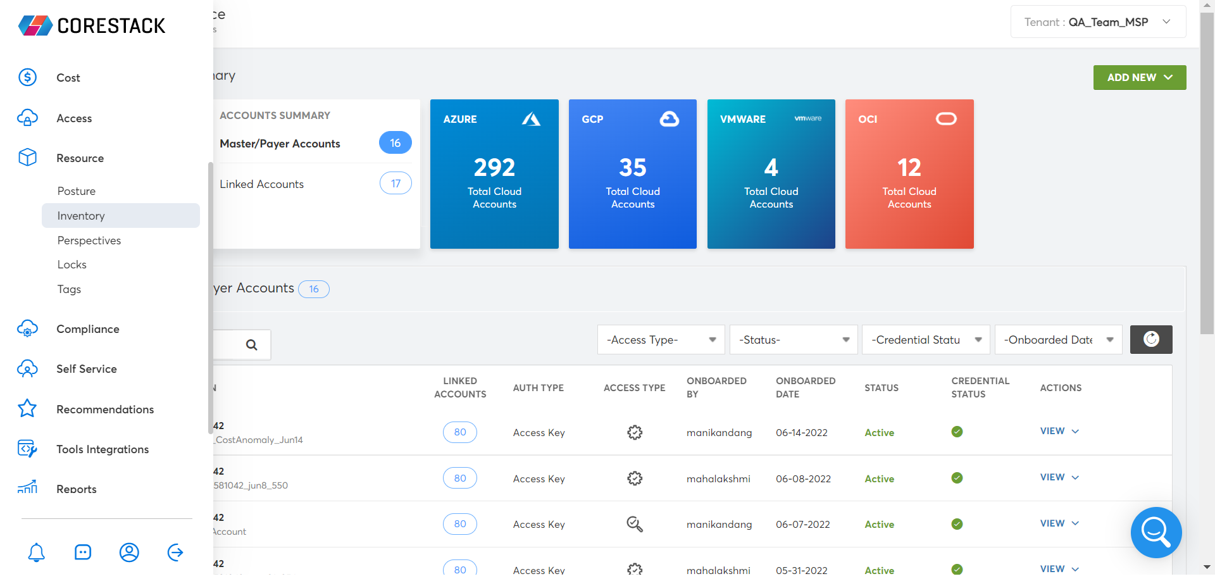The width and height of the screenshot is (1215, 581).
Task: Open Perspectives under Resource
Action: [89, 241]
